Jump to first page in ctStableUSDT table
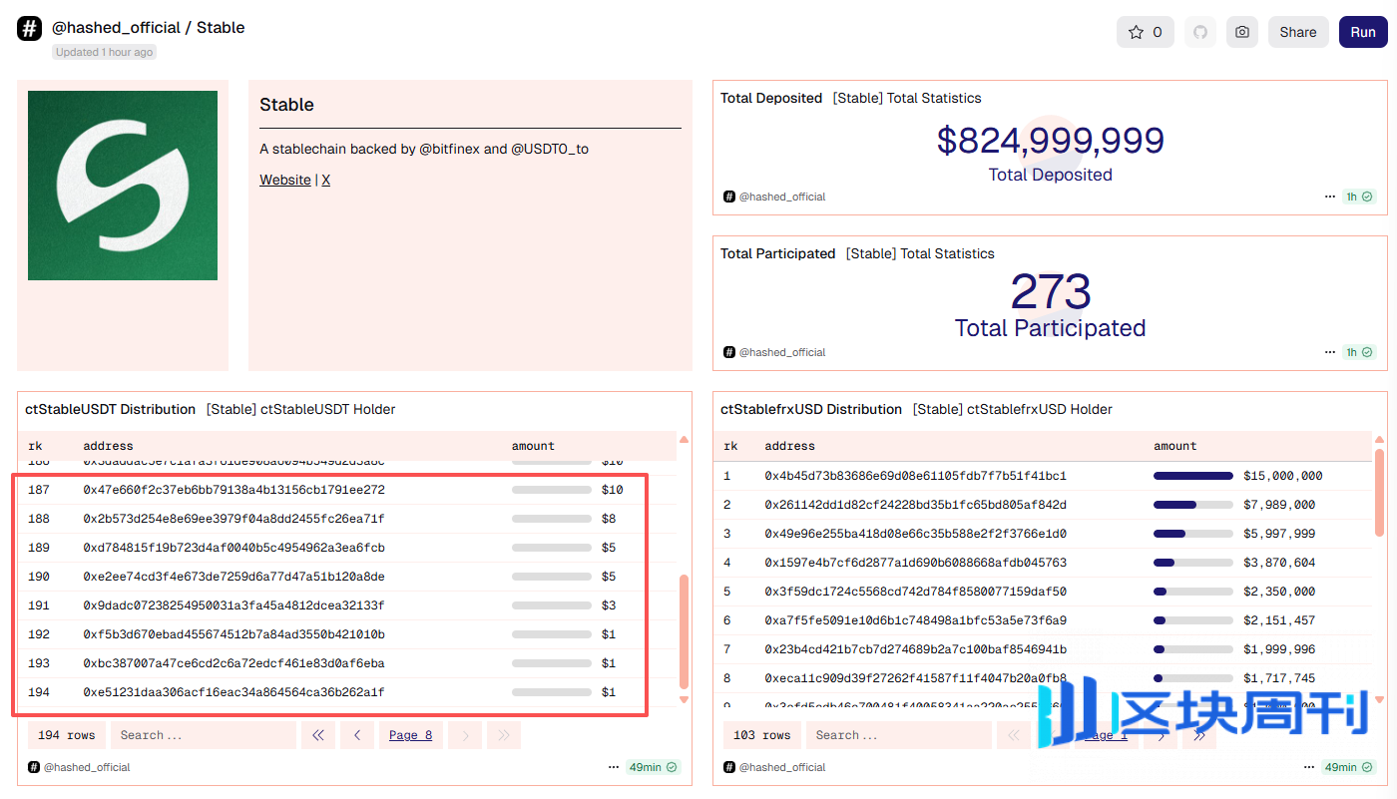 point(317,735)
